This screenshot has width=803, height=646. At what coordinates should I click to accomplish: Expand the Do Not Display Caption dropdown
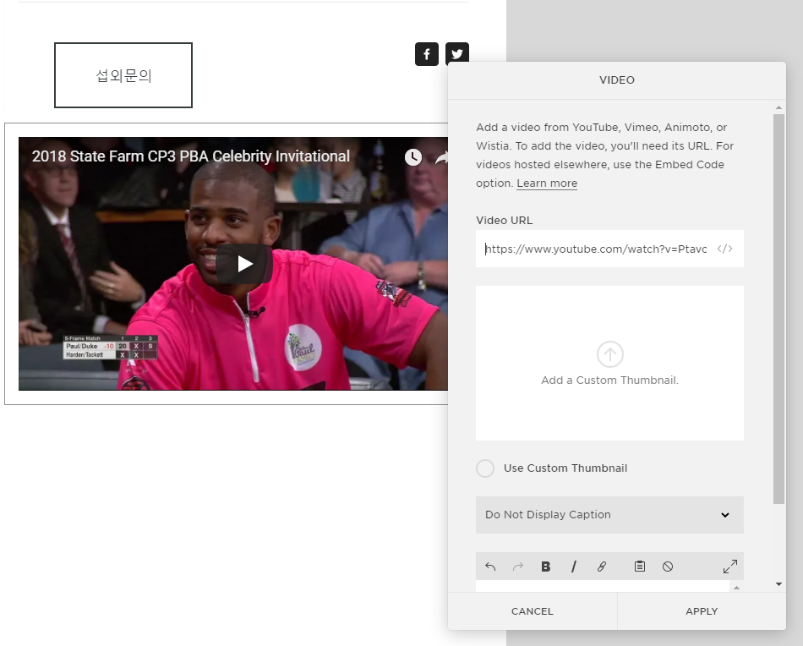pyautogui.click(x=610, y=515)
